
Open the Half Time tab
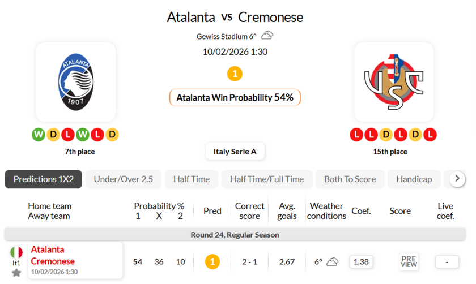point(192,179)
